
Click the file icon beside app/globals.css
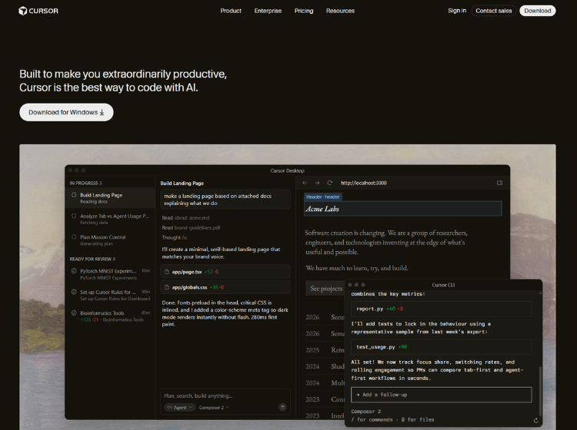point(167,287)
